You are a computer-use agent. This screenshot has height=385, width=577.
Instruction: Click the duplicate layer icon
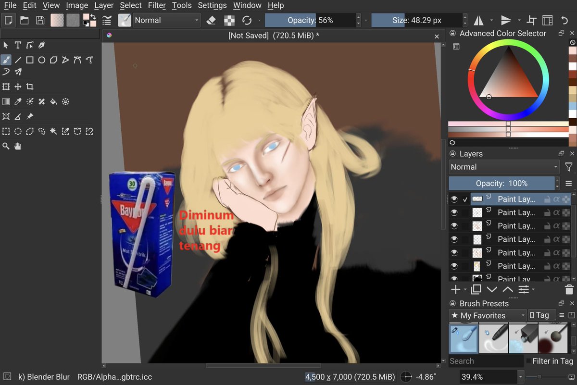476,289
